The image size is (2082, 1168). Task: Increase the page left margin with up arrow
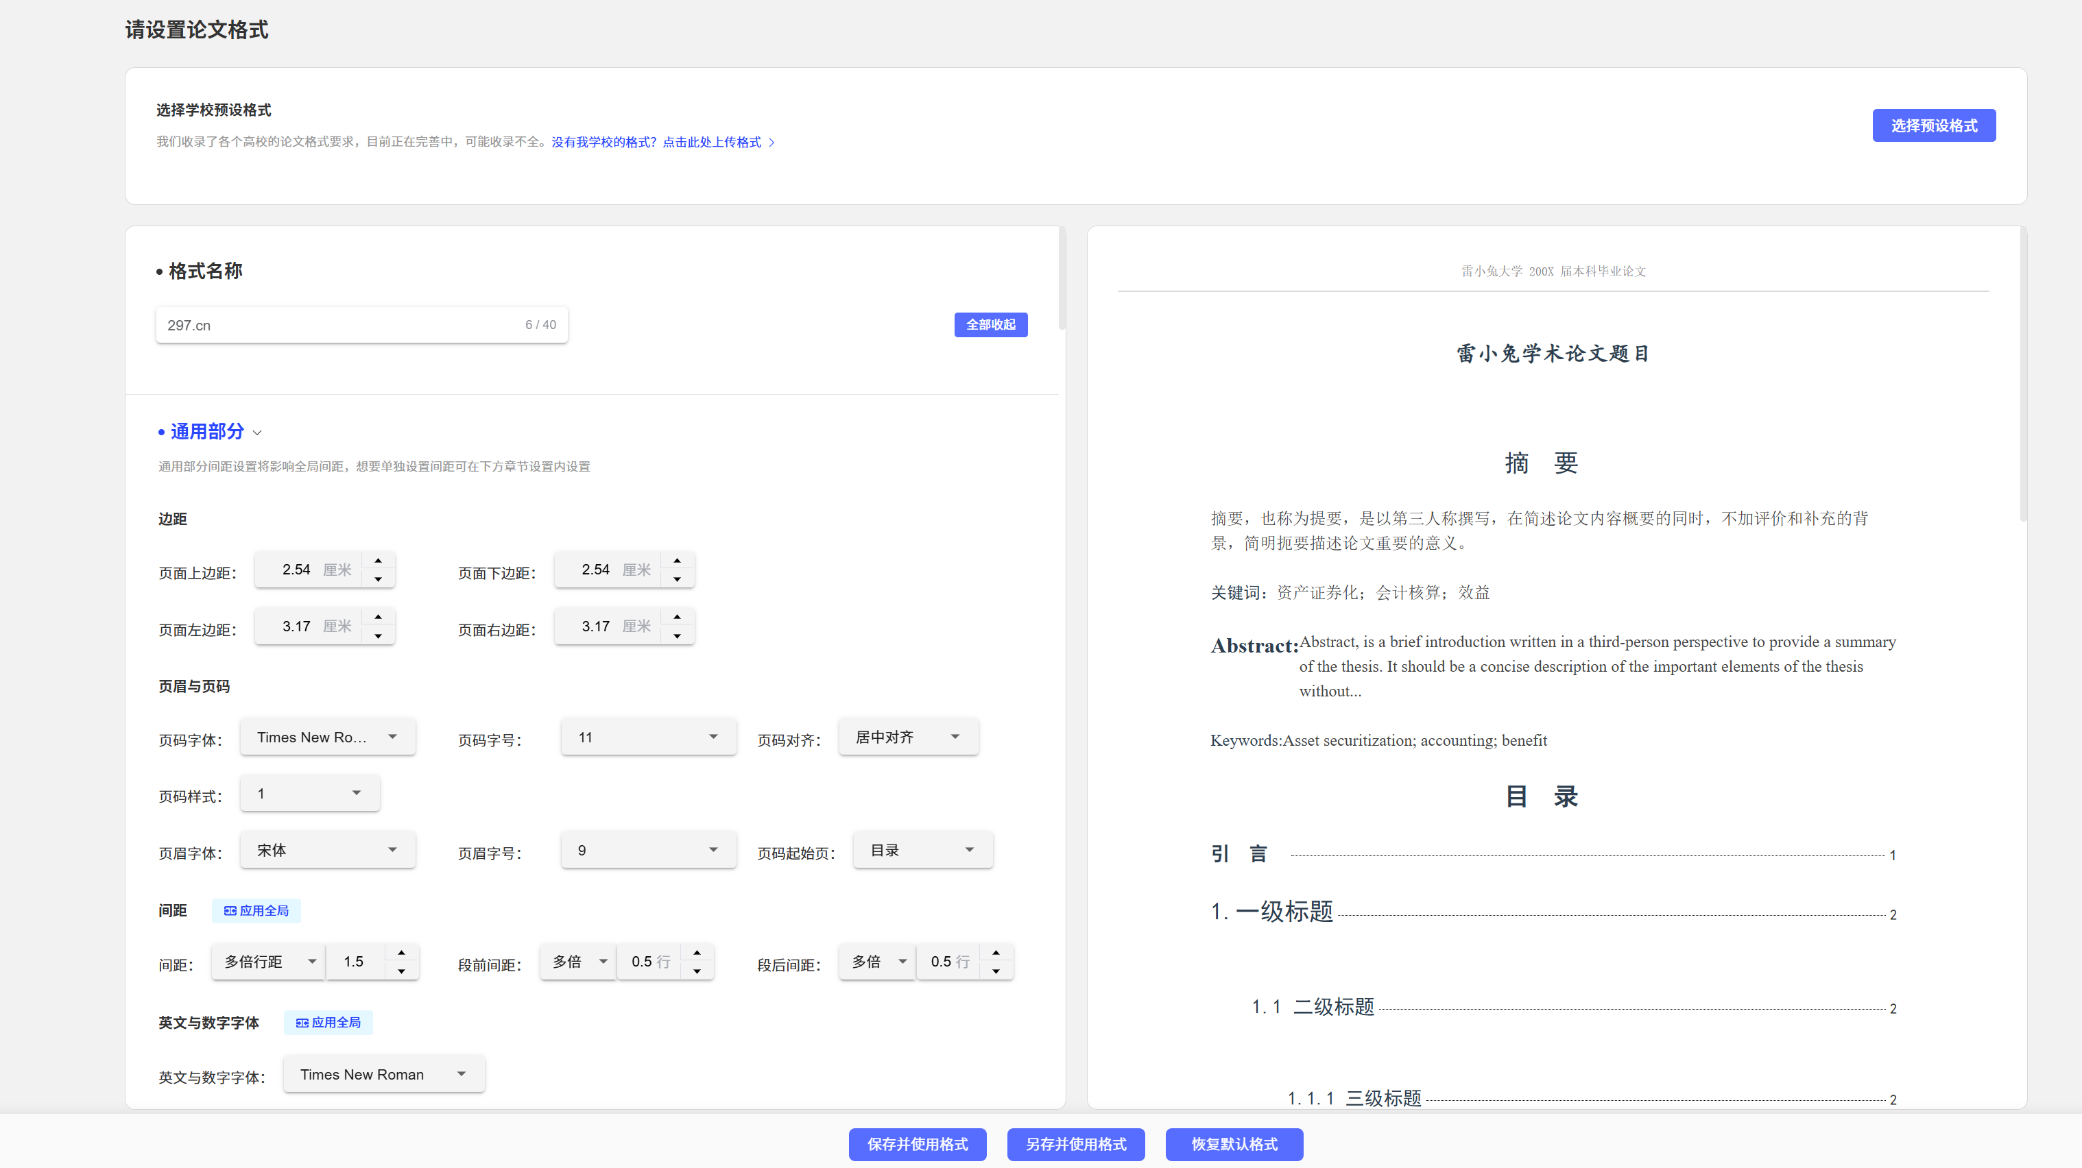(x=377, y=616)
